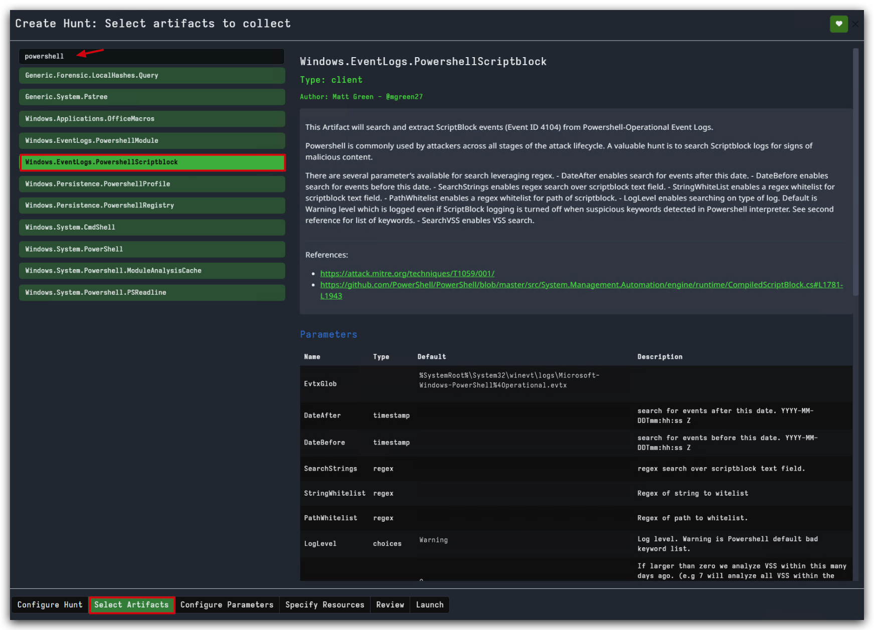
Task: Select Windows.System.Powershell.PSReadline artifact
Action: click(x=152, y=293)
